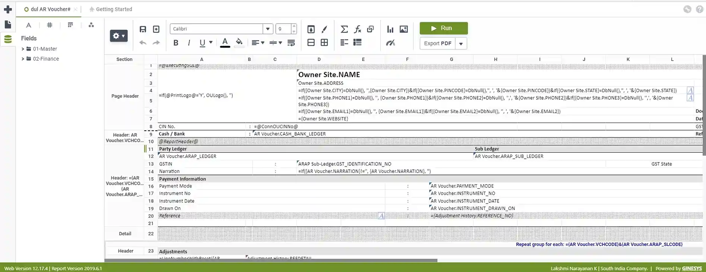Undo the last action
706x272 pixels.
pos(143,43)
